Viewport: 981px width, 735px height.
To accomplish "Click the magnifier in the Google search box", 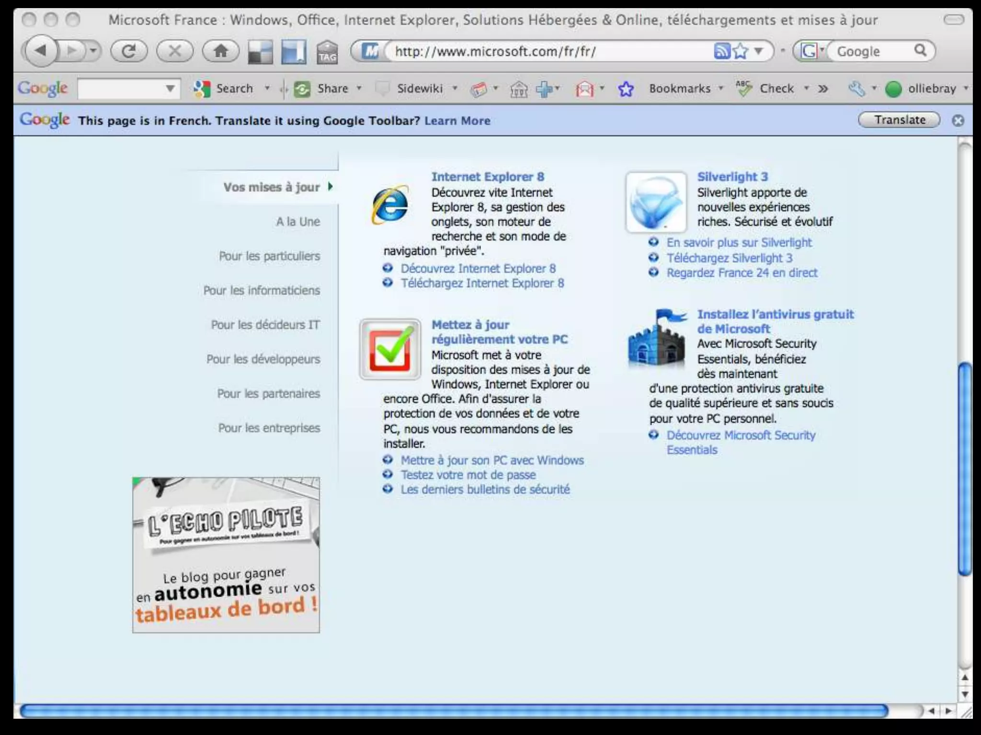I will click(920, 51).
